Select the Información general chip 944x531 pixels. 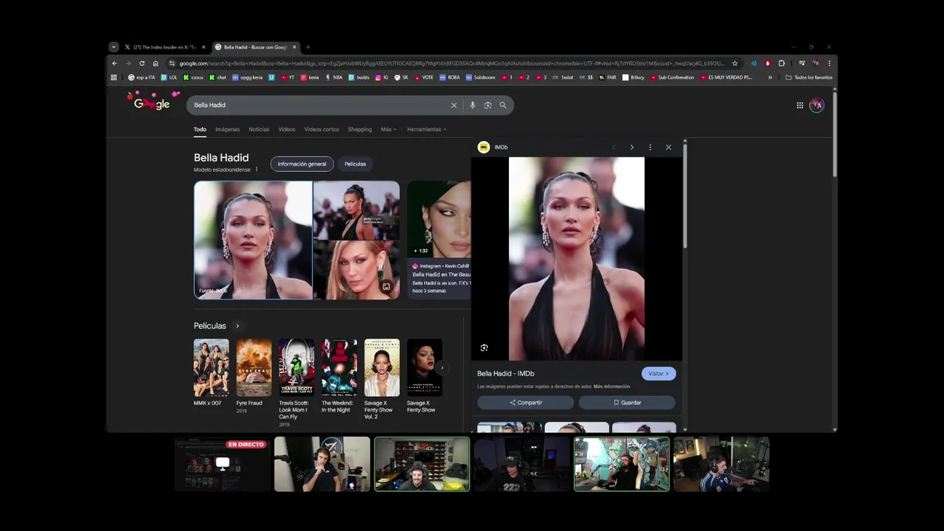point(302,164)
